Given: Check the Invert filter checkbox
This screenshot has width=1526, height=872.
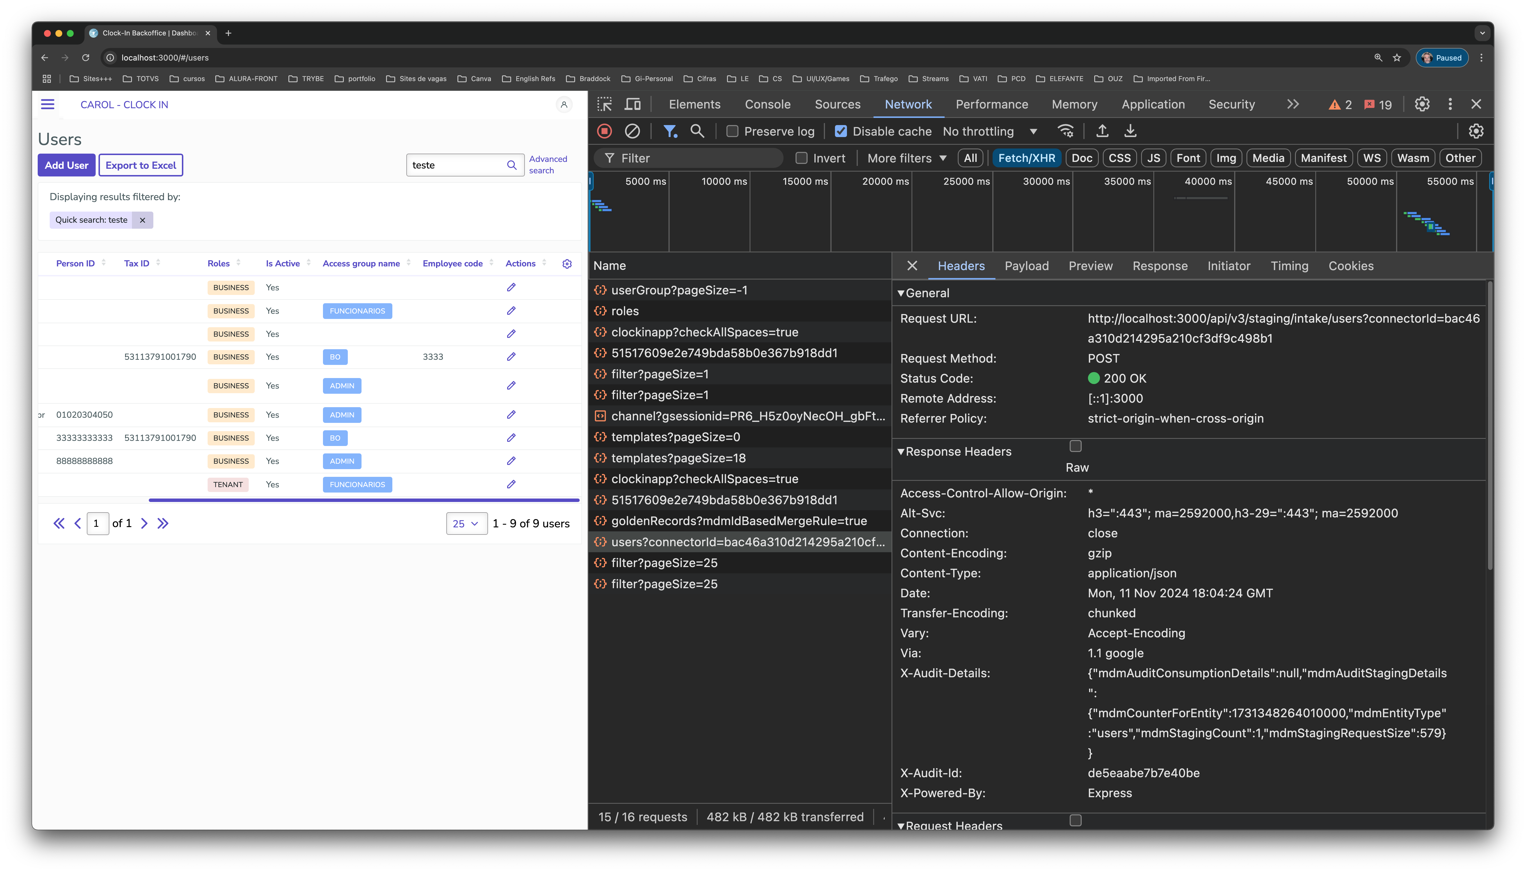Looking at the screenshot, I should (801, 158).
